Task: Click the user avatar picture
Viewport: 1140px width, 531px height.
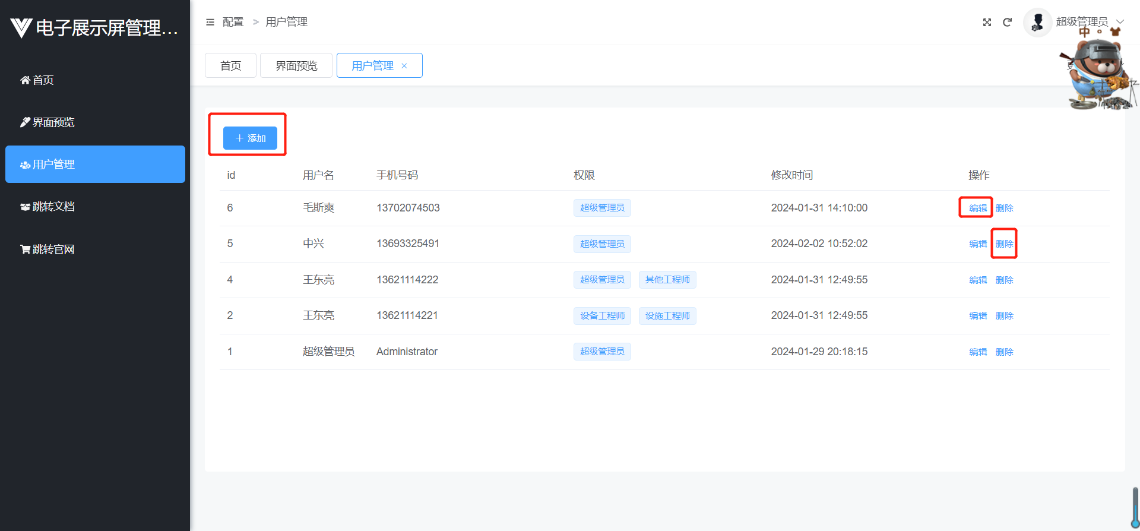Action: 1037,23
